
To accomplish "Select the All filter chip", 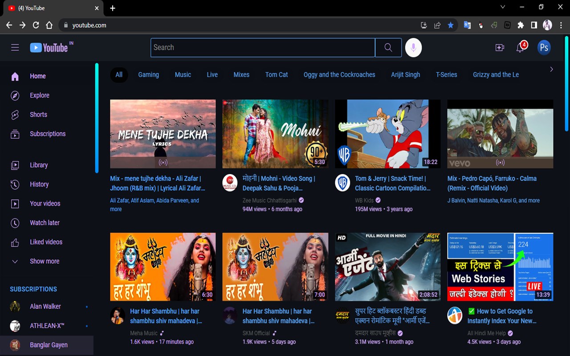I will (x=119, y=75).
